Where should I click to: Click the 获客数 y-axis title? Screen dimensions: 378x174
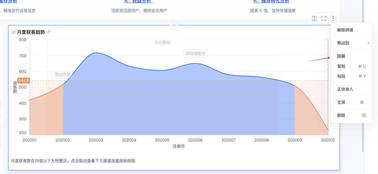pyautogui.click(x=15, y=87)
